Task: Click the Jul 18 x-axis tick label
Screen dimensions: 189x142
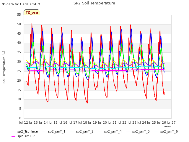Action: pos(82,122)
